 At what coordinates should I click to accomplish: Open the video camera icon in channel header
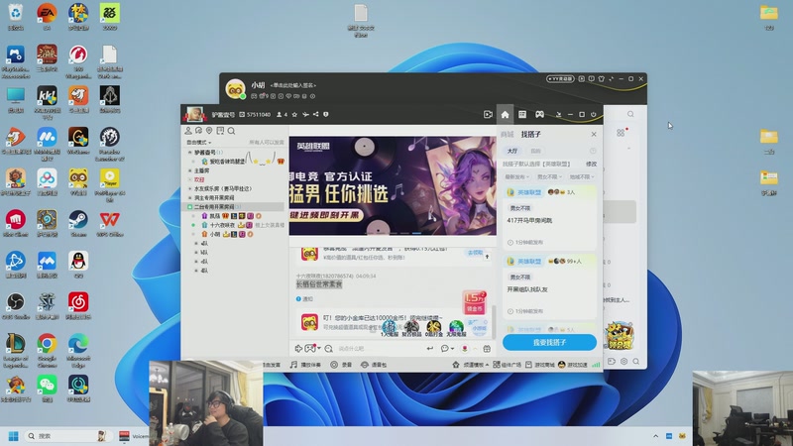click(x=488, y=115)
